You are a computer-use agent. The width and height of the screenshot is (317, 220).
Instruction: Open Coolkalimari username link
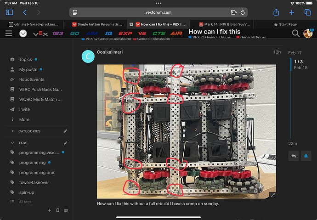coord(110,52)
